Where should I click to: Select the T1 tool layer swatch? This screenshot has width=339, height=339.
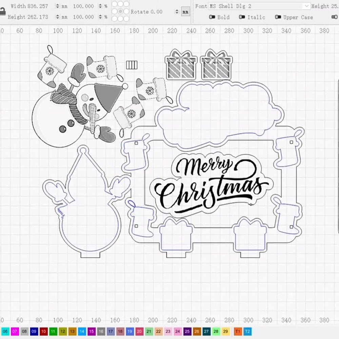(x=238, y=331)
